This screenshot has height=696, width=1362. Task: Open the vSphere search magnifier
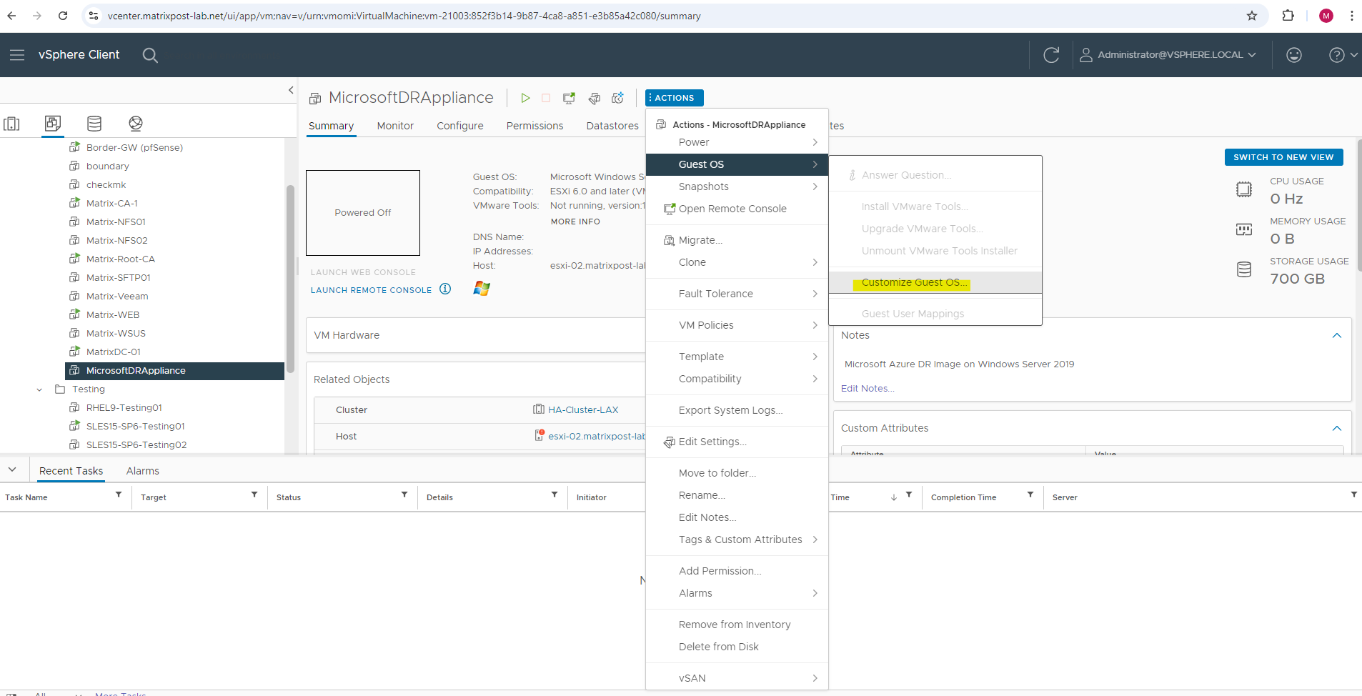(150, 55)
